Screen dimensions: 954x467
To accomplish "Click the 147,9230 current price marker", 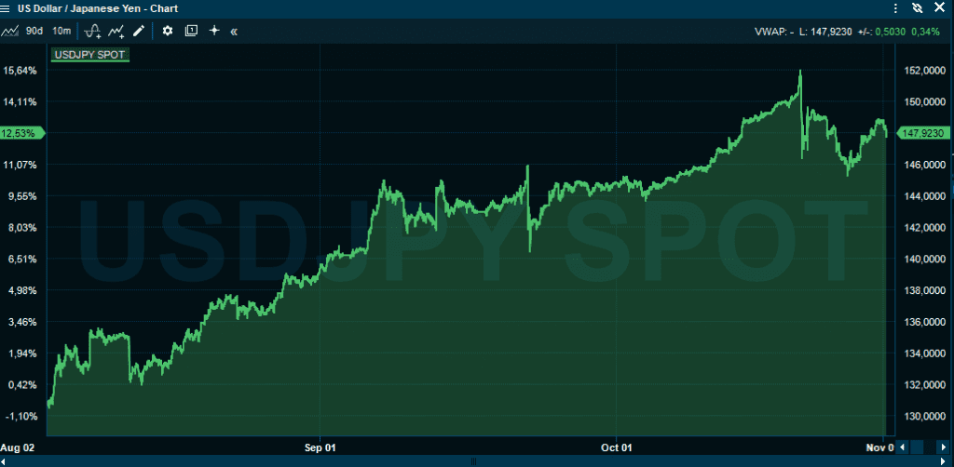I will pyautogui.click(x=922, y=133).
